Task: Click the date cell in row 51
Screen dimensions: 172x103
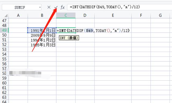Action: tap(42, 40)
